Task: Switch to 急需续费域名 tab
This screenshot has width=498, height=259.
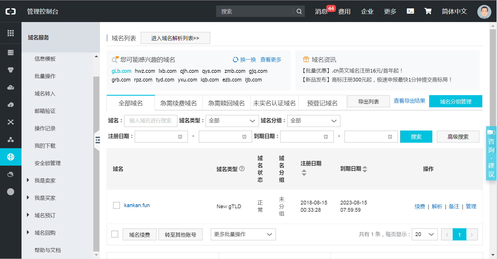Action: (x=178, y=103)
